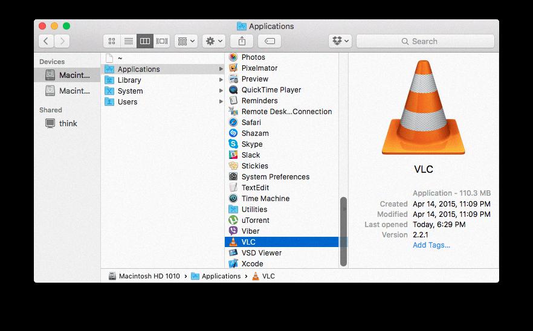Select the Reminders app icon

coord(233,101)
